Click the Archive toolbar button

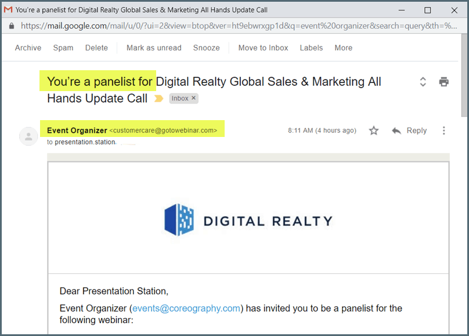tap(28, 48)
